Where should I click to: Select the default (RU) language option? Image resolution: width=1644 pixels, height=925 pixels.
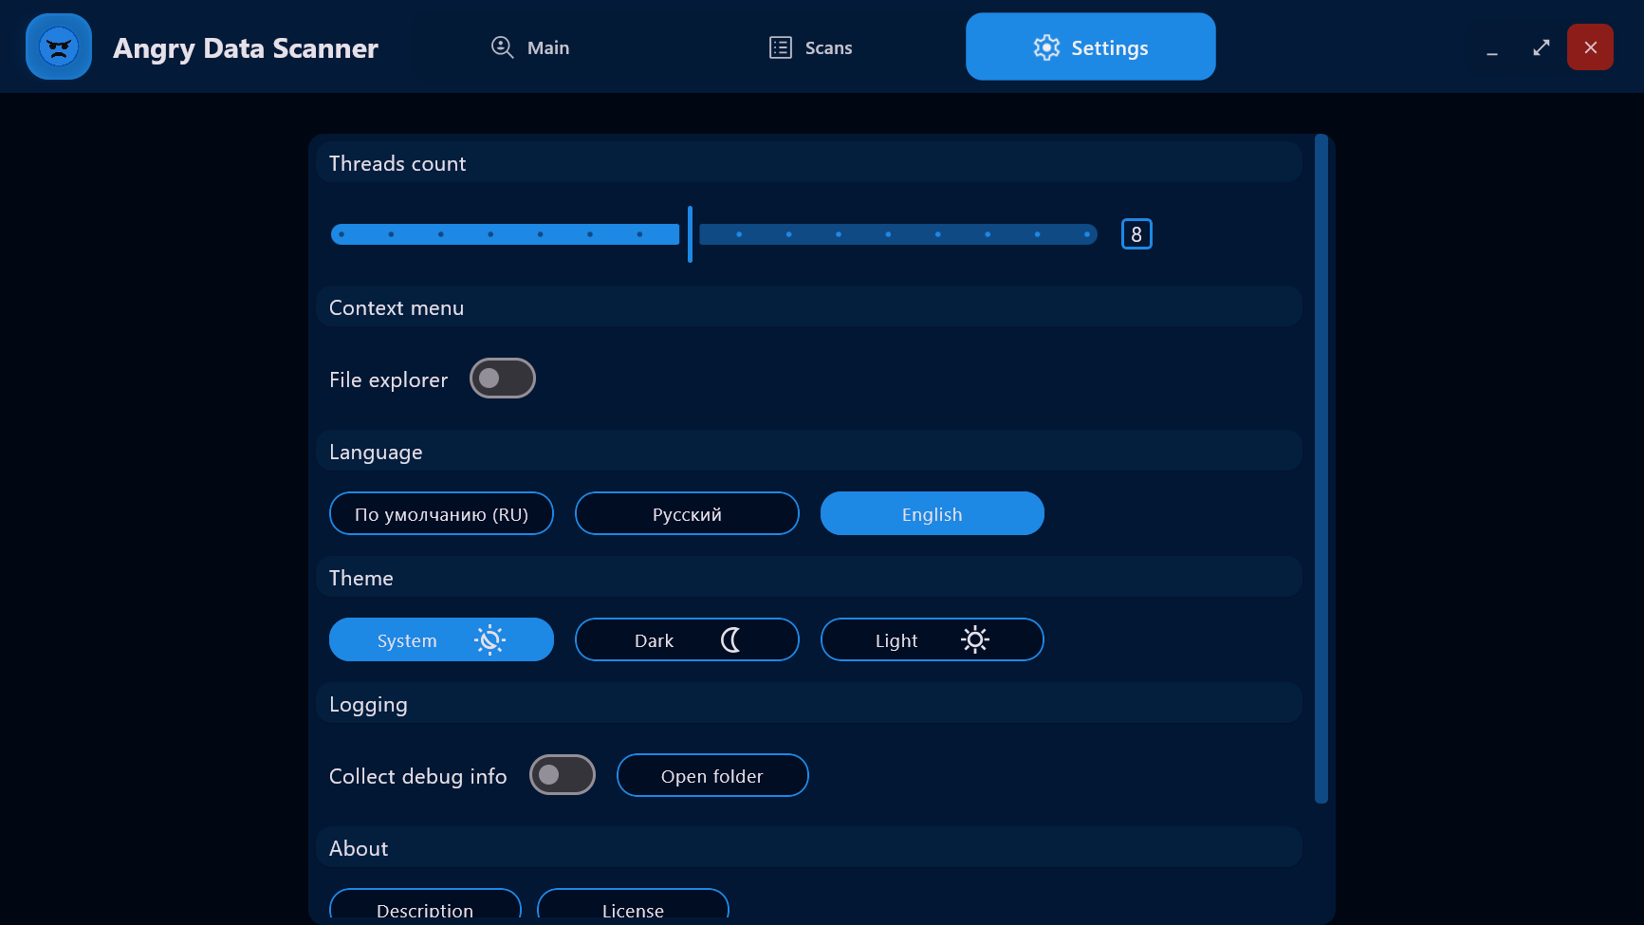point(441,514)
